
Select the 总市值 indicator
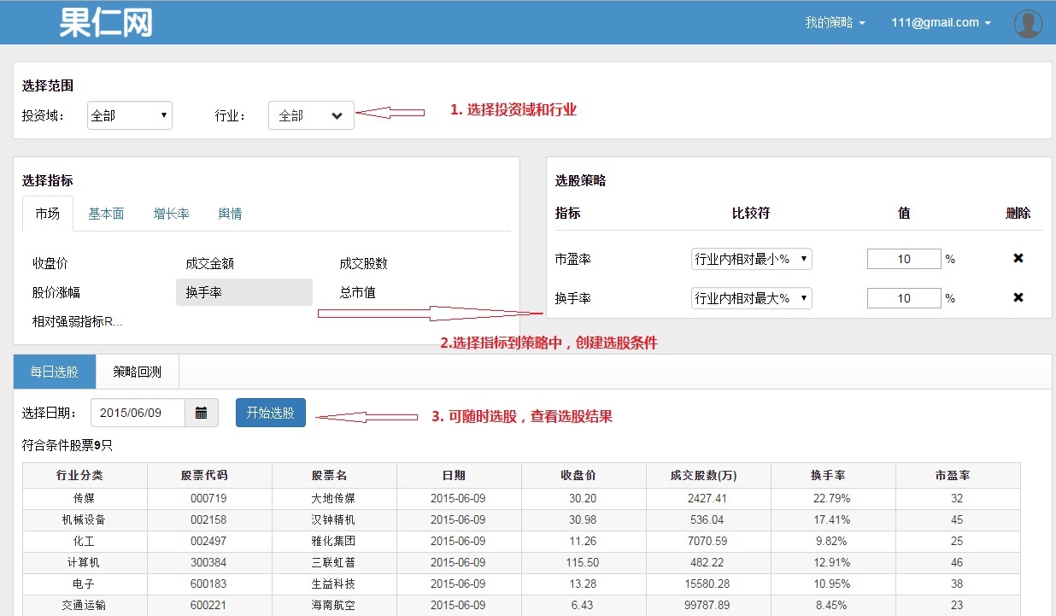tap(357, 292)
